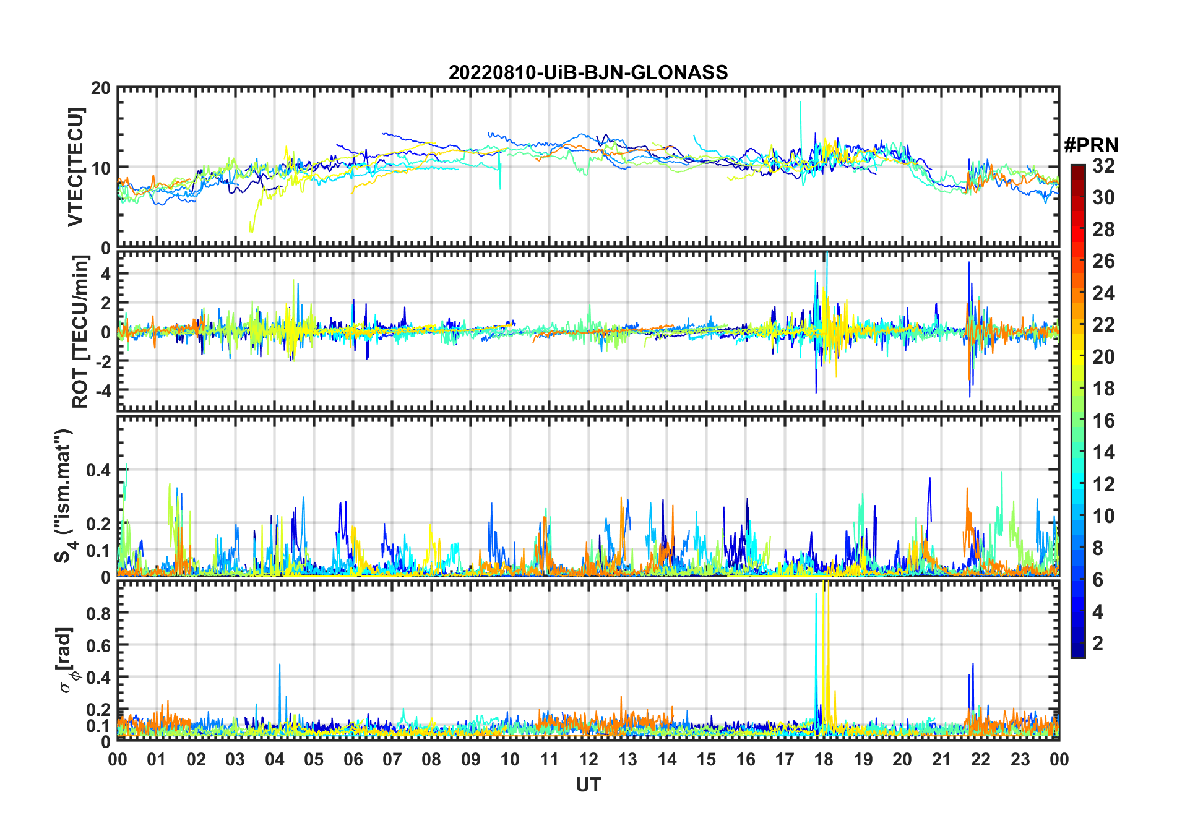Viewport: 1177px width, 823px height.
Task: Pick dark red at top of PRN colorbar
Action: click(1077, 170)
